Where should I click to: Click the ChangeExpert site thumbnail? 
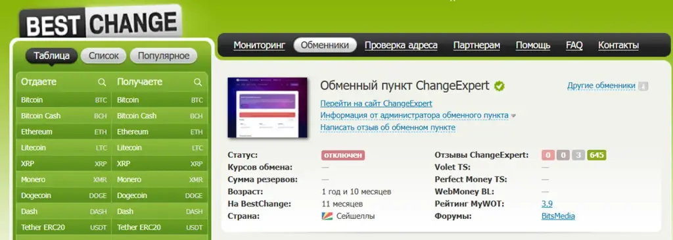point(267,108)
